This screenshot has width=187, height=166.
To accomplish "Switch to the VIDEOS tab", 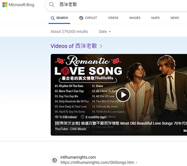I will coord(113,18).
